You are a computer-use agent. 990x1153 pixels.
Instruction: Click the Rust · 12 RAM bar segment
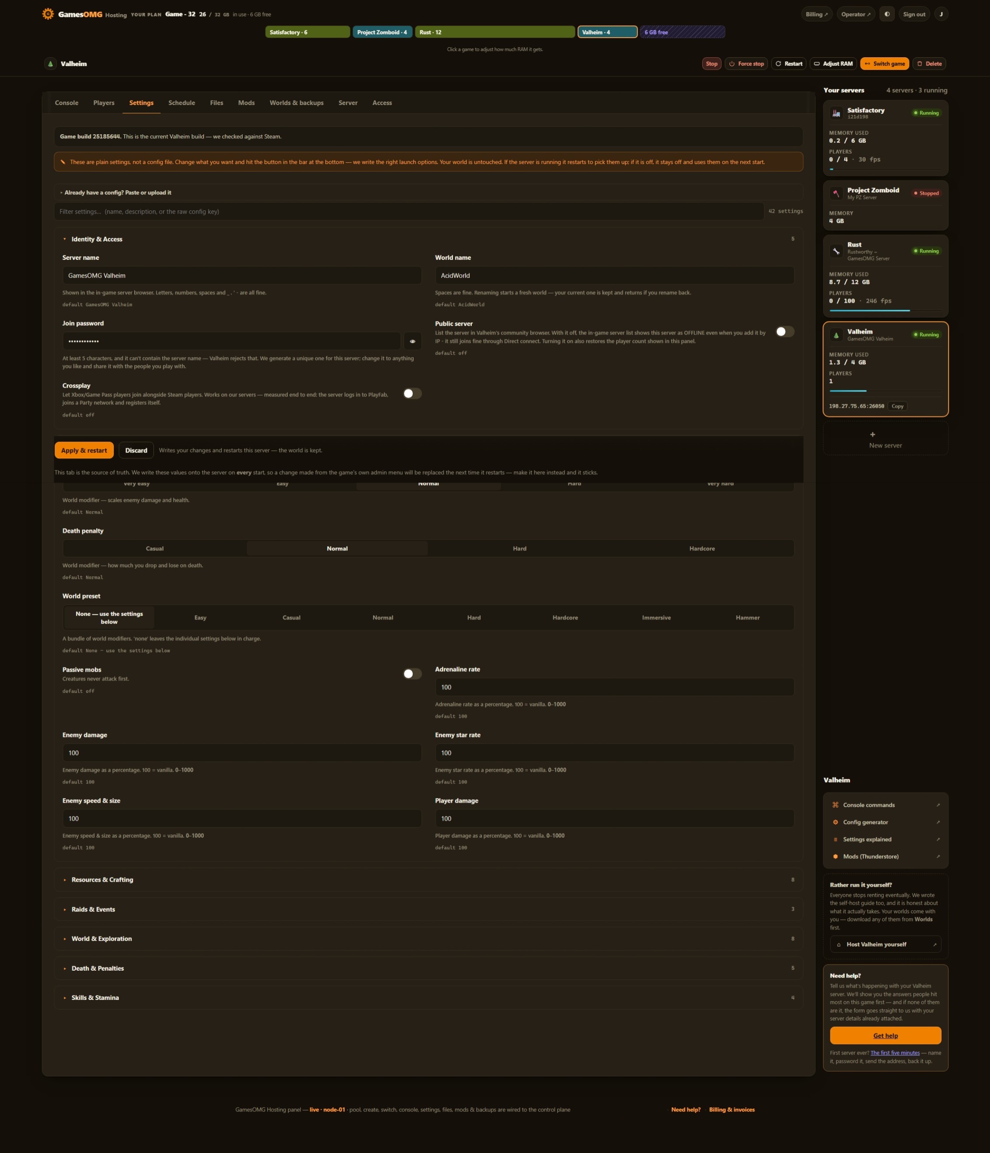coord(495,32)
